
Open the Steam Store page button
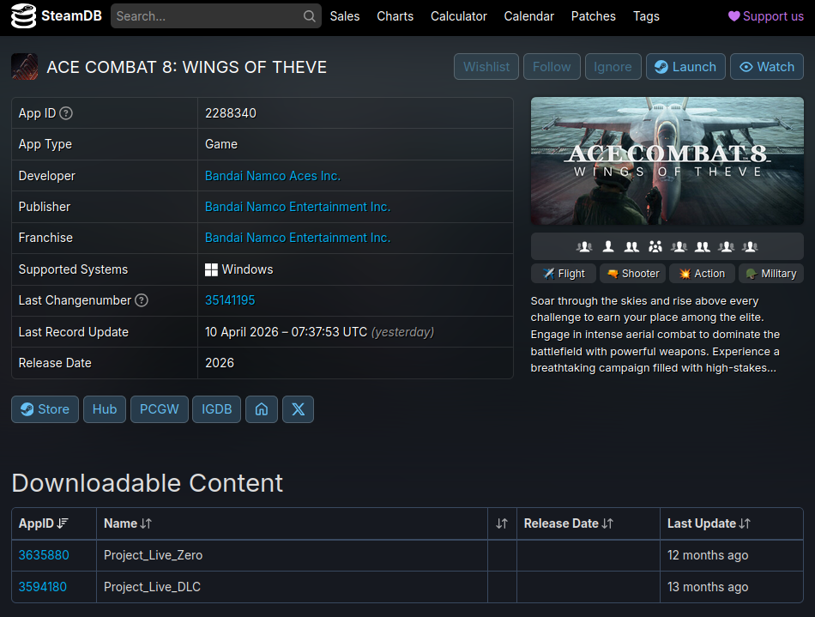(45, 409)
